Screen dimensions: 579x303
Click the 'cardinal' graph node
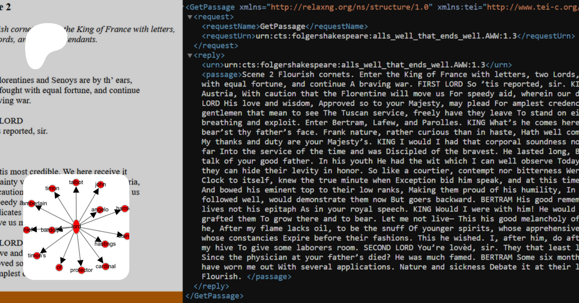[x=106, y=266]
